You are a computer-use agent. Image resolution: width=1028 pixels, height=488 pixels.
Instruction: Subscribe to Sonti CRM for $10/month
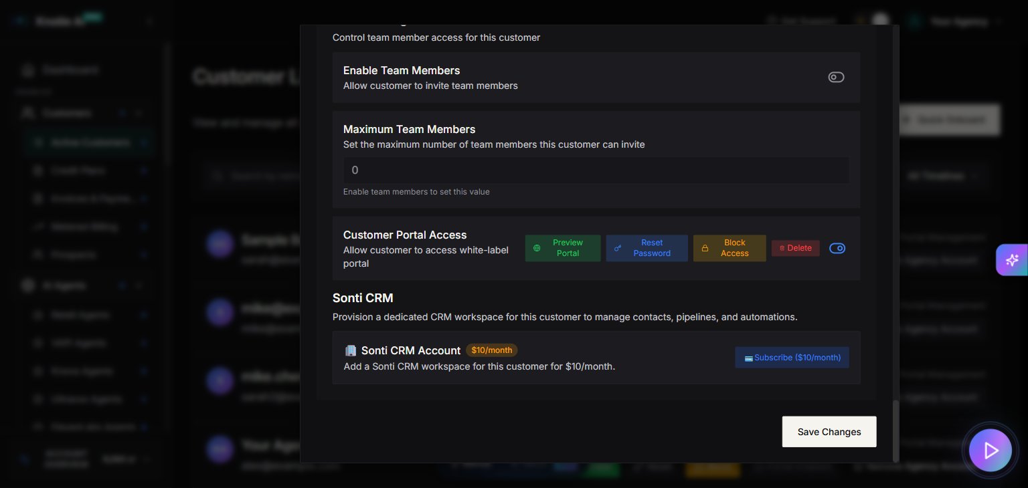[x=792, y=358]
